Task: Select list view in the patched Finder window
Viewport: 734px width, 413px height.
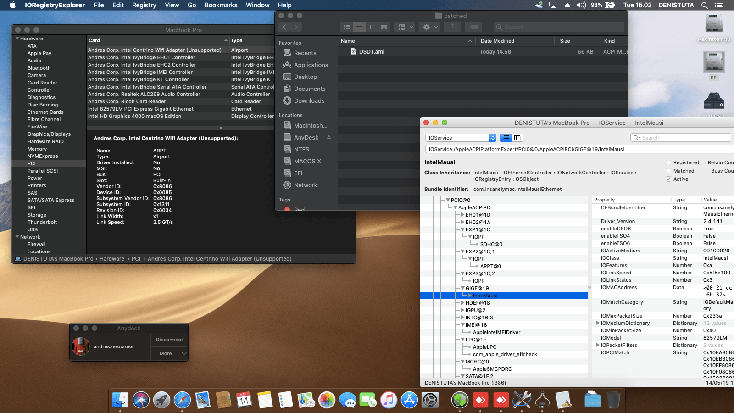Action: click(359, 27)
